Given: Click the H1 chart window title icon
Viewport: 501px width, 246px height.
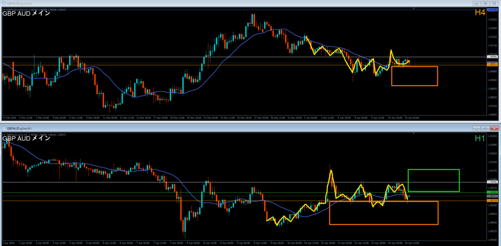Looking at the screenshot, I should point(3,128).
